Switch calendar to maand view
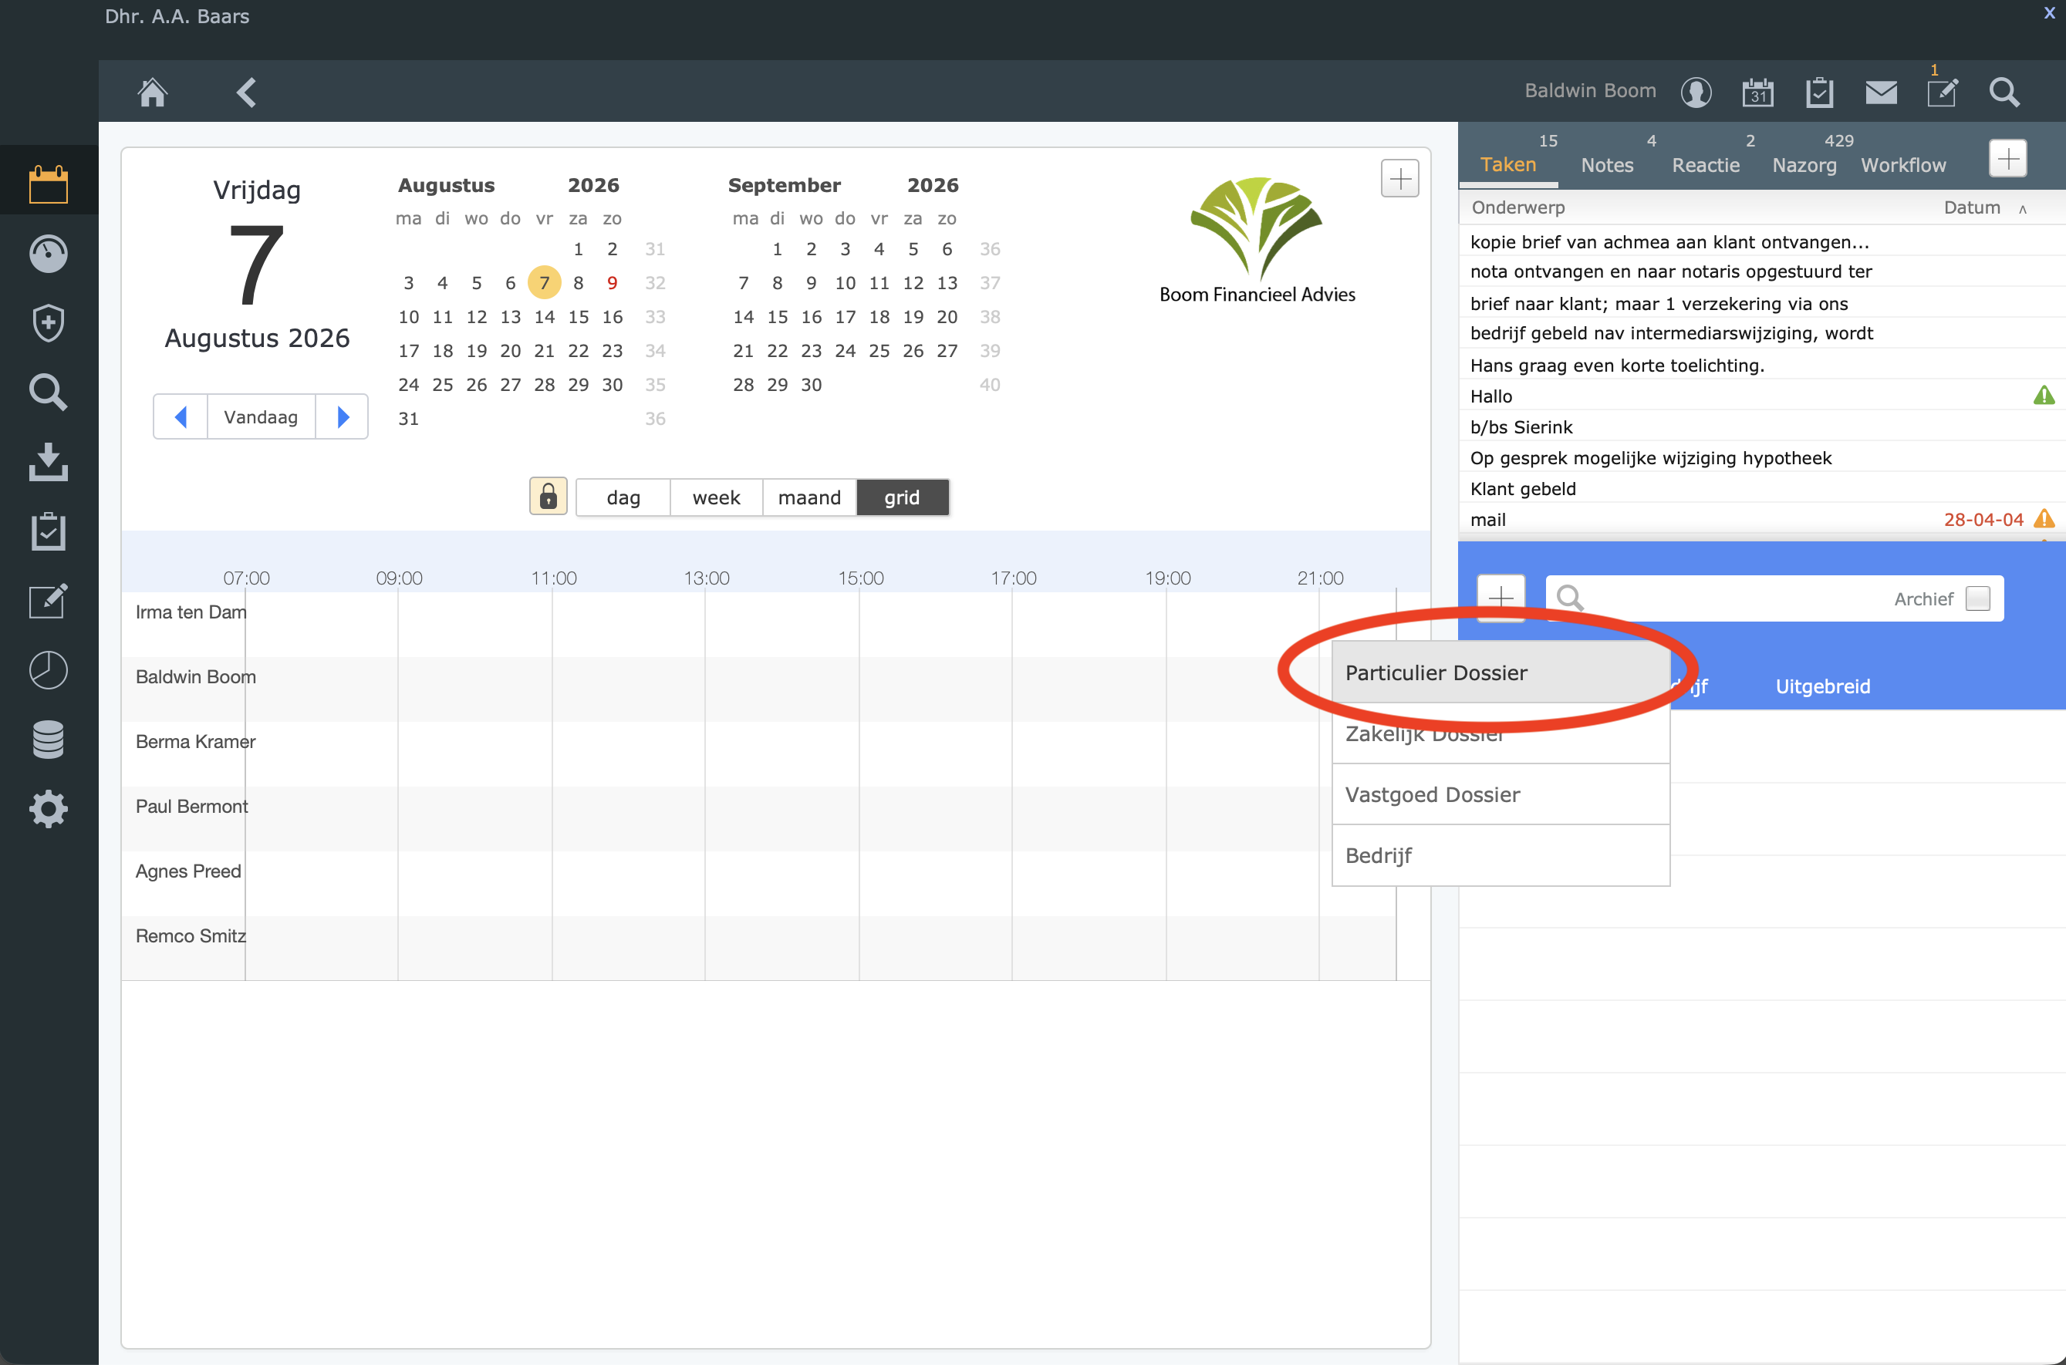This screenshot has width=2066, height=1365. click(x=810, y=497)
